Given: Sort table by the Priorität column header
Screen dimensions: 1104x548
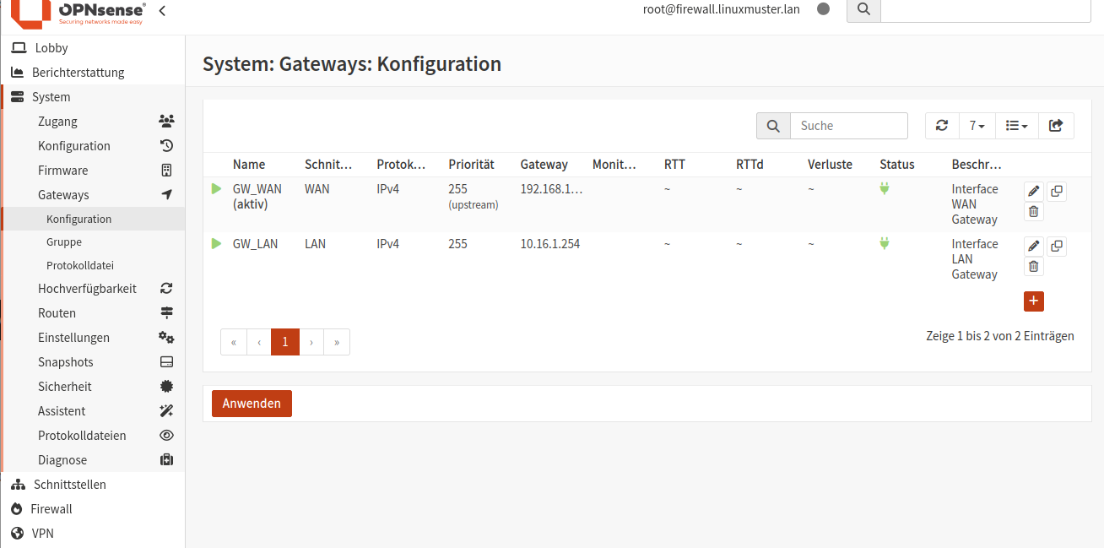Looking at the screenshot, I should click(x=471, y=165).
